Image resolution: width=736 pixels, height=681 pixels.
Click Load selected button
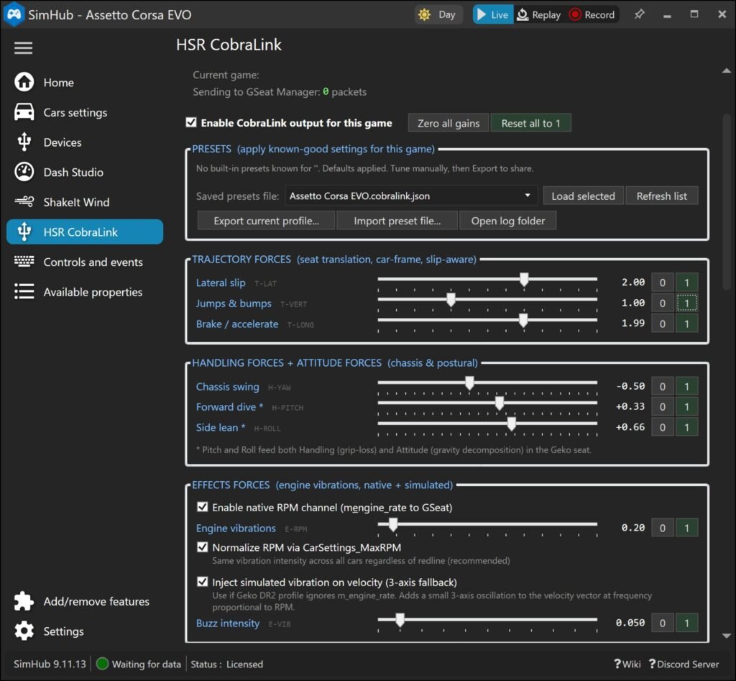pyautogui.click(x=583, y=196)
